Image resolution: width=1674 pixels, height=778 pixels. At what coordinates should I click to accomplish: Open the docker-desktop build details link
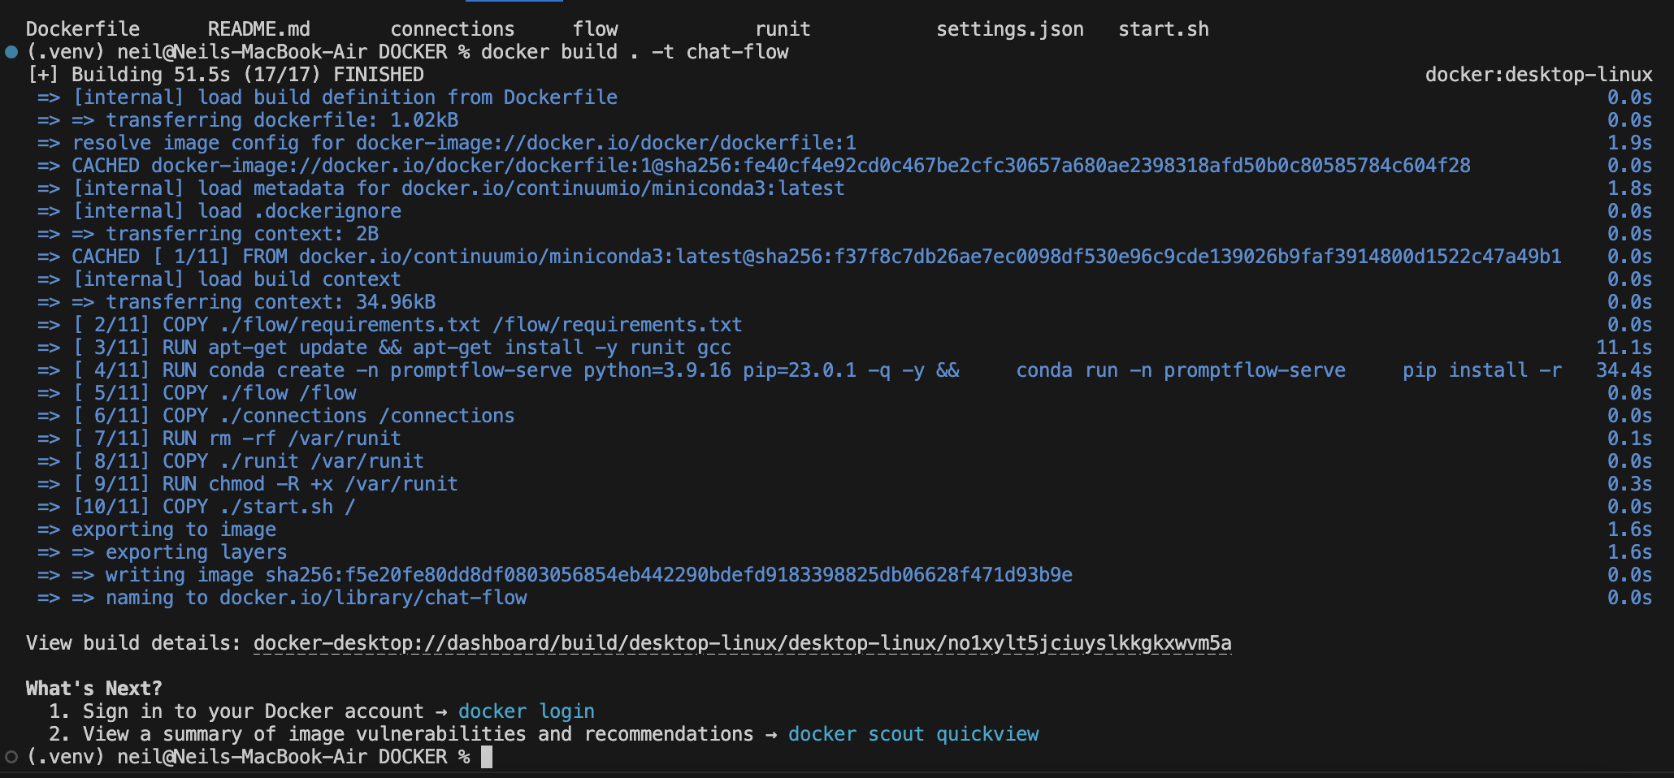click(742, 643)
